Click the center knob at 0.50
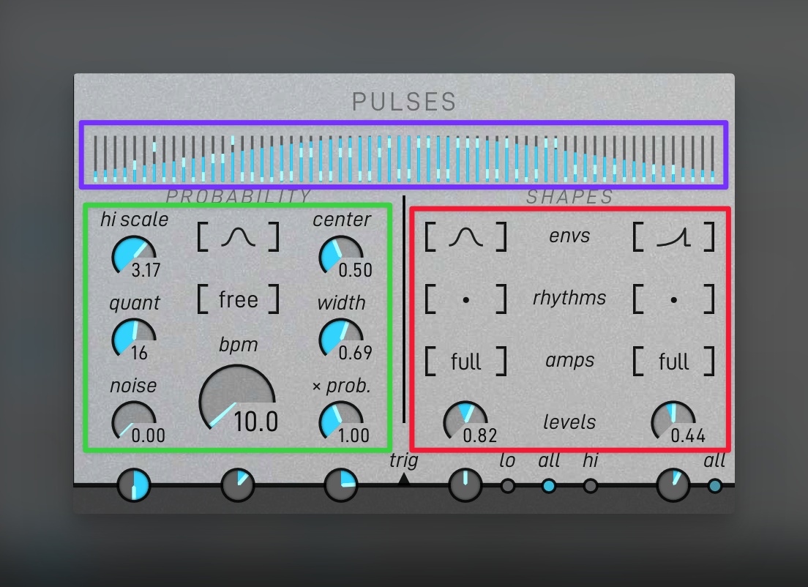The height and width of the screenshot is (587, 808). coord(341,255)
